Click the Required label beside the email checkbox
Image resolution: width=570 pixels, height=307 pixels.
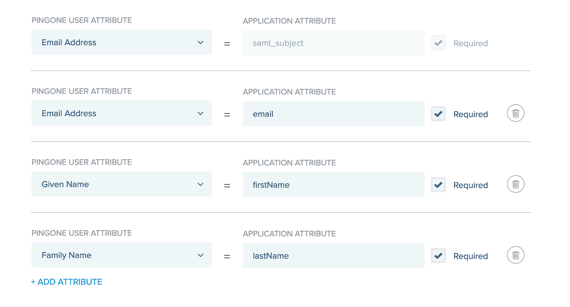(471, 114)
